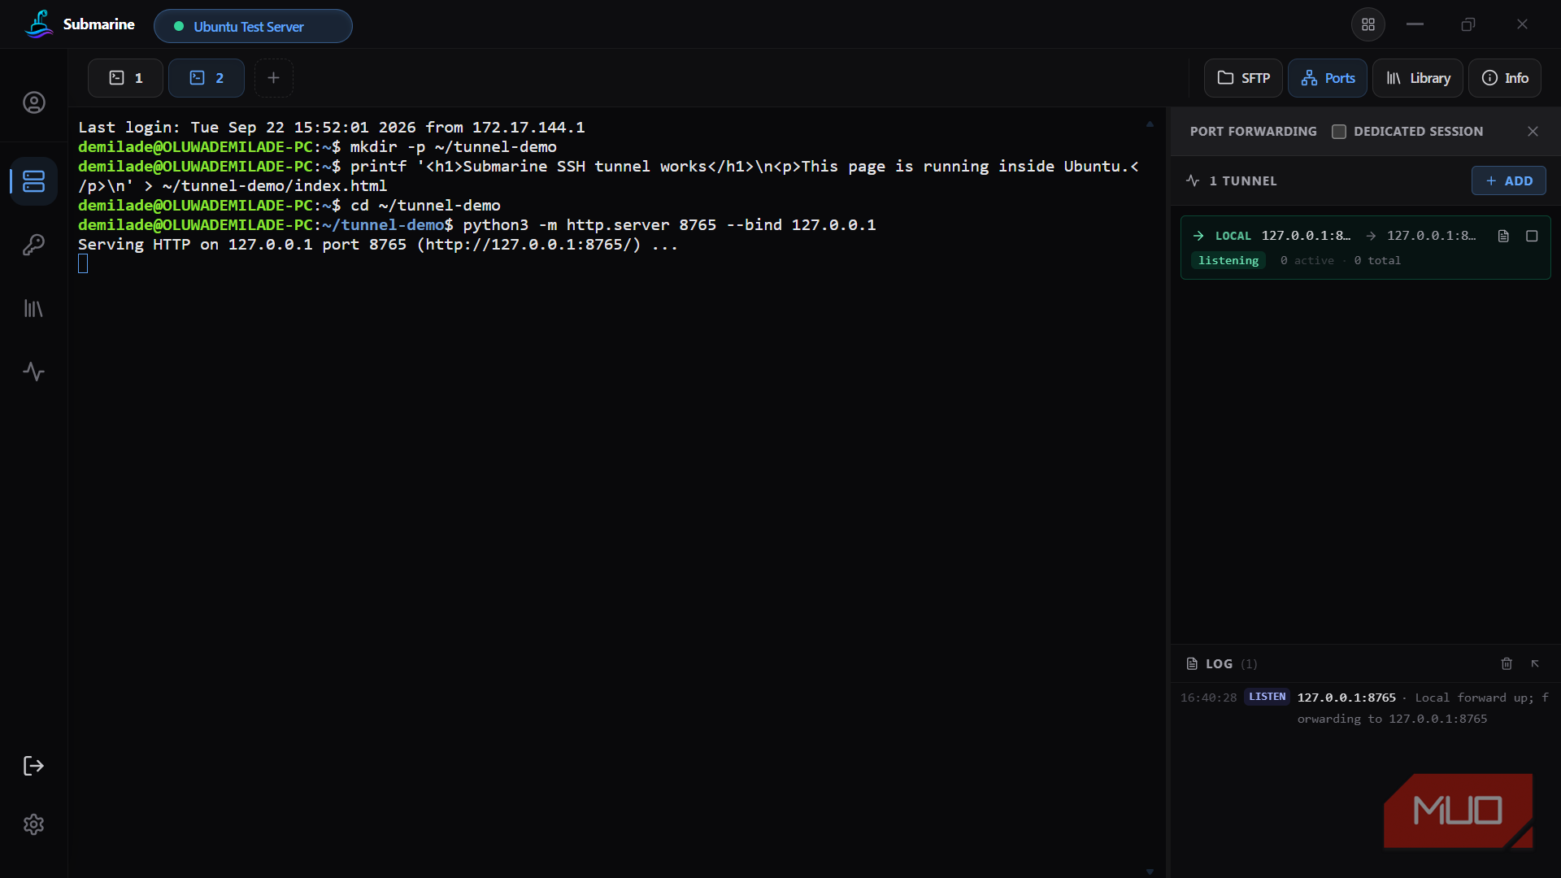Open the Library panel
This screenshot has height=878, width=1561.
(1417, 78)
